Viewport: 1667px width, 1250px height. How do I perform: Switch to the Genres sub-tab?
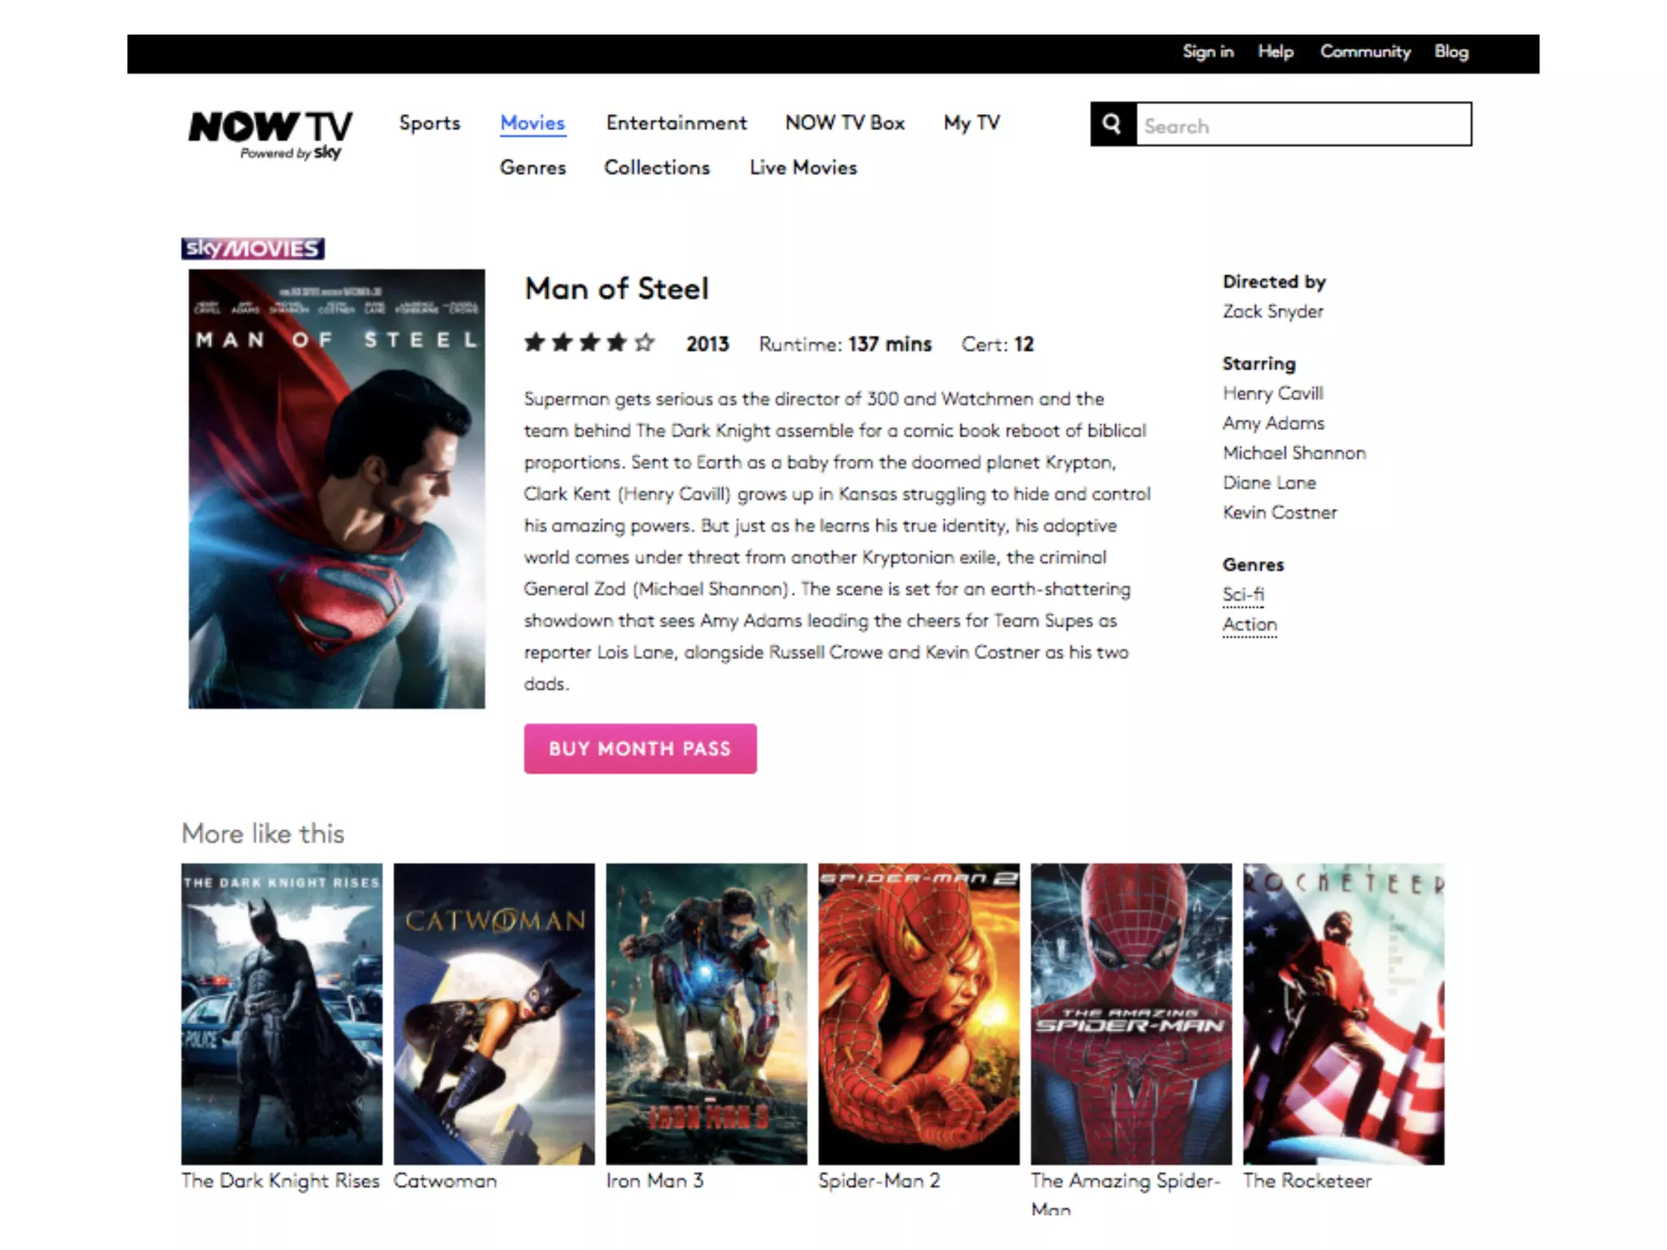(532, 168)
